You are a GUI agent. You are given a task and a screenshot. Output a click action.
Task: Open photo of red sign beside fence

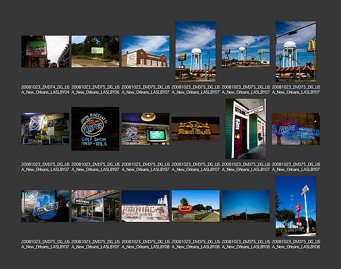click(196, 206)
